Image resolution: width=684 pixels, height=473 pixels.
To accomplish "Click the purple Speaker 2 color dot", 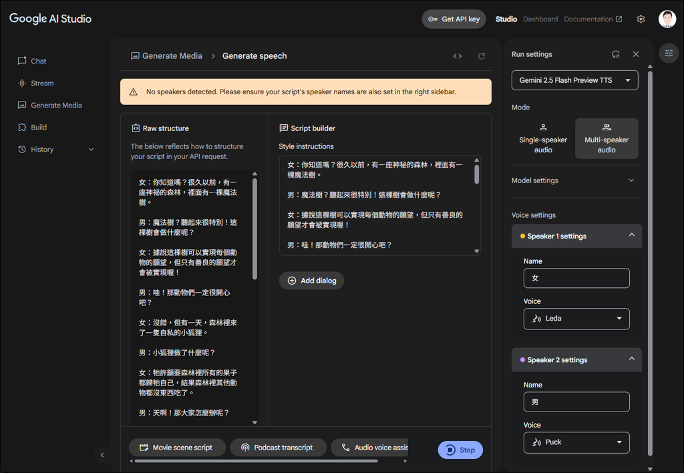I will coord(522,360).
